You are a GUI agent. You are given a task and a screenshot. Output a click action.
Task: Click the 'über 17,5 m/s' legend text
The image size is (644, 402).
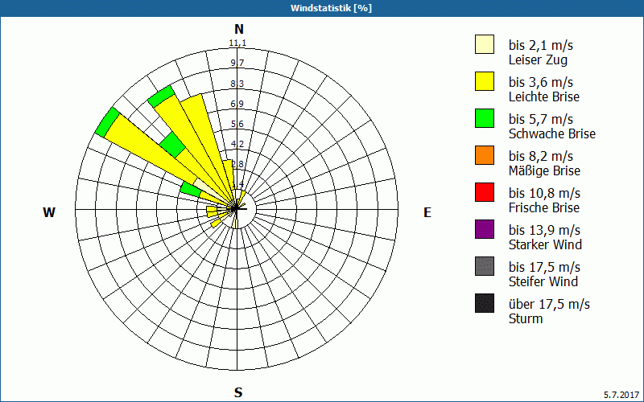pos(549,304)
